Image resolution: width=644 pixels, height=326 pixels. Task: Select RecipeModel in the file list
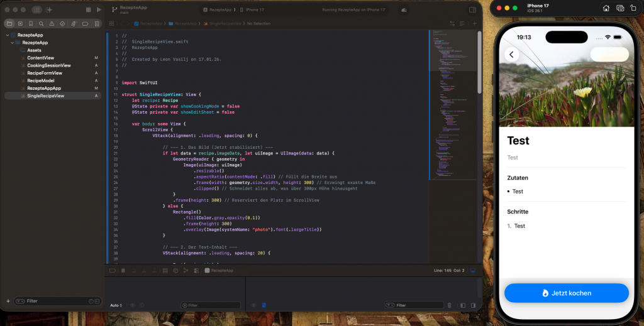click(x=40, y=80)
